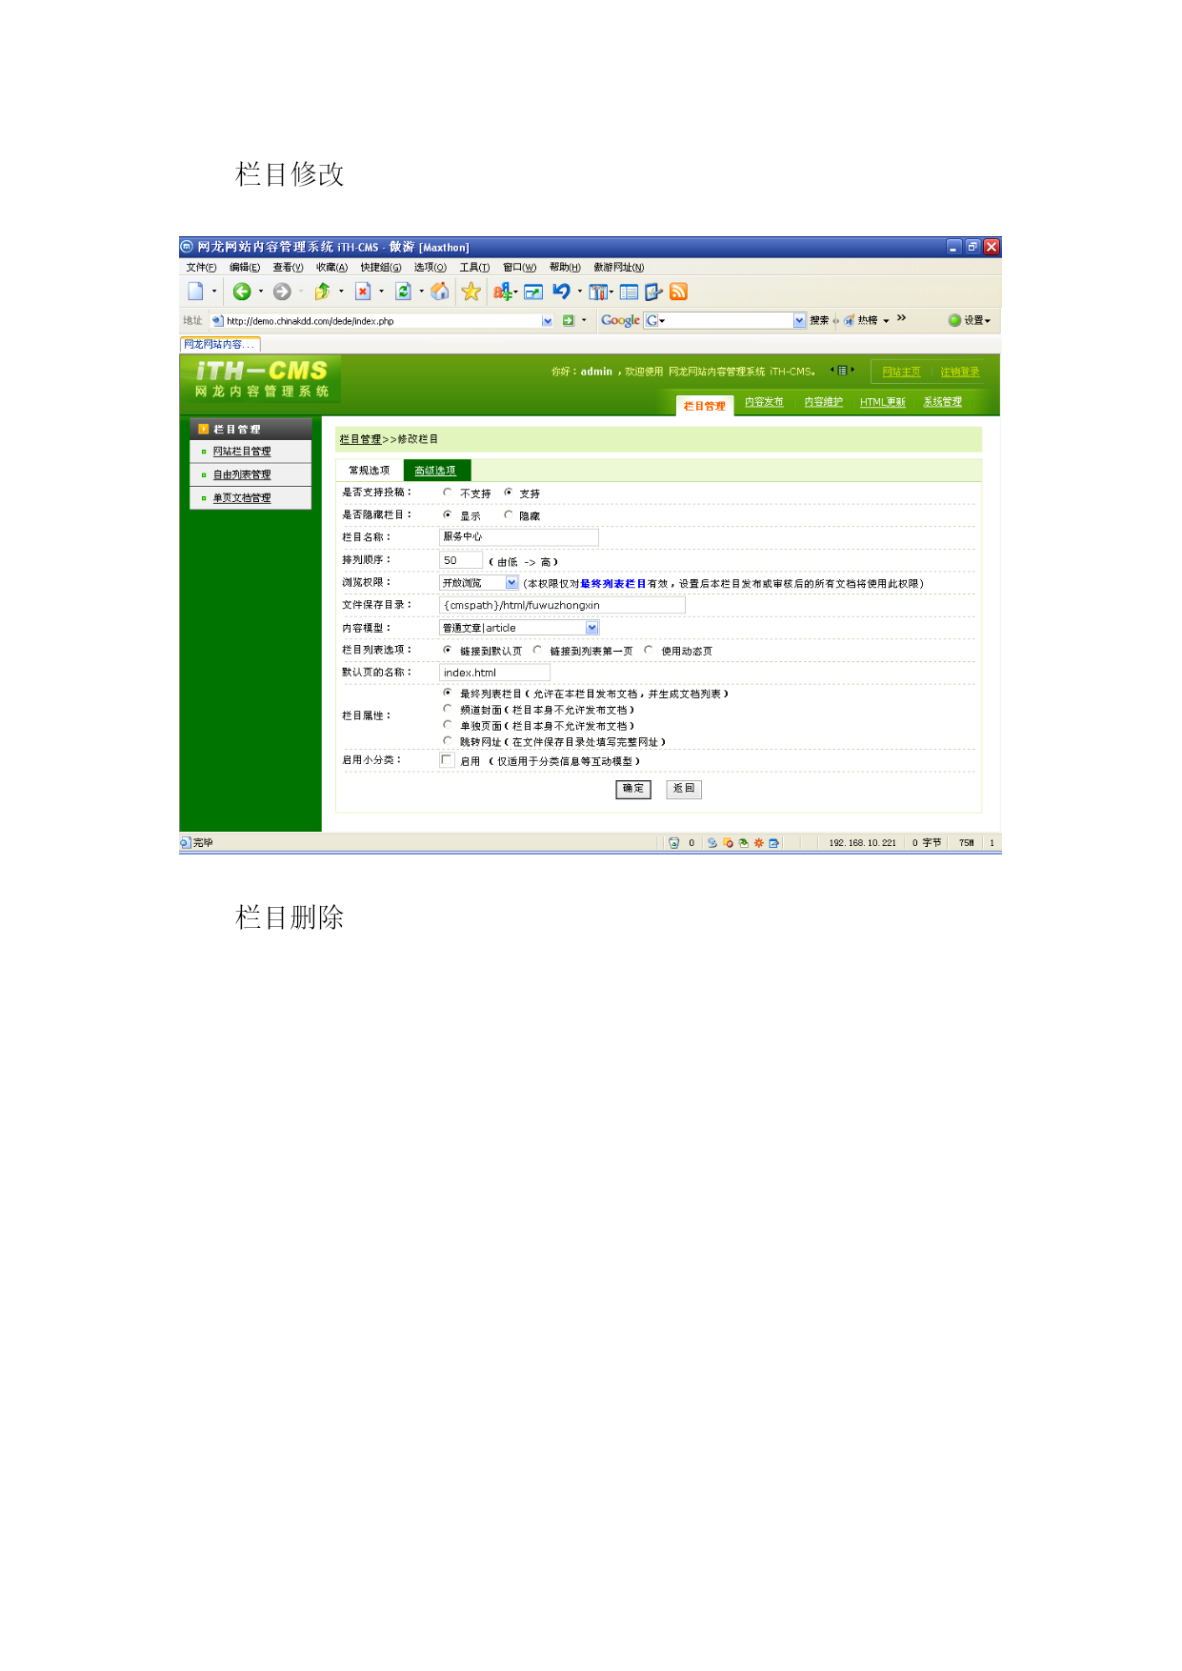The image size is (1182, 1671).
Task: Select 频道封面 column attribute
Action: (447, 709)
